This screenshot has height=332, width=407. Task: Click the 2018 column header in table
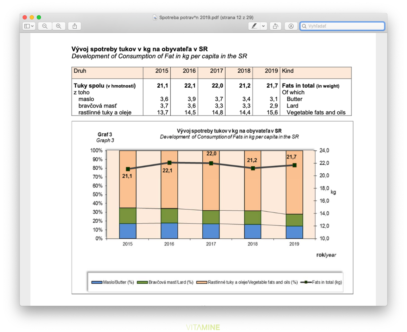click(244, 71)
